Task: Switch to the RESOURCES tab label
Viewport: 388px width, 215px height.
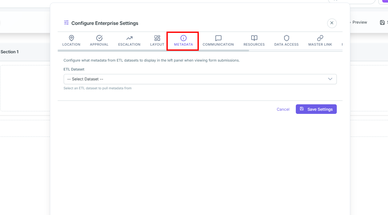Action: point(254,44)
